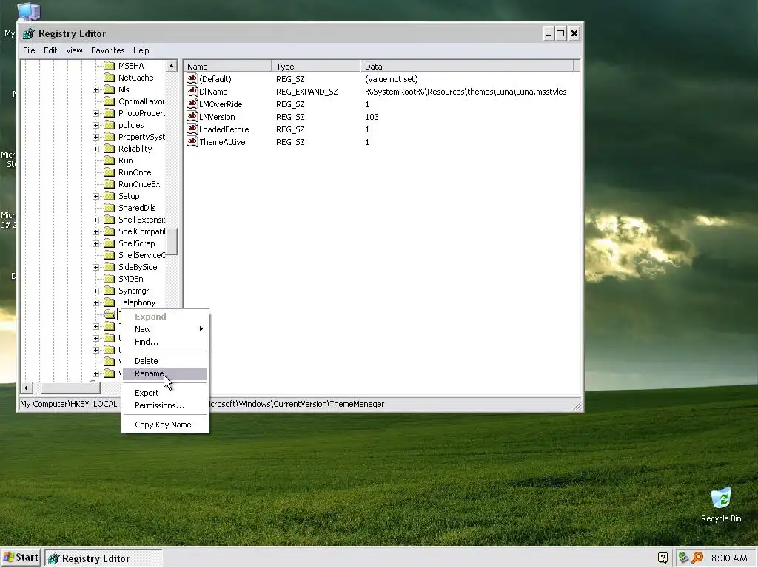The height and width of the screenshot is (568, 758).
Task: Open the Recycle Bin desktop icon
Action: click(721, 498)
